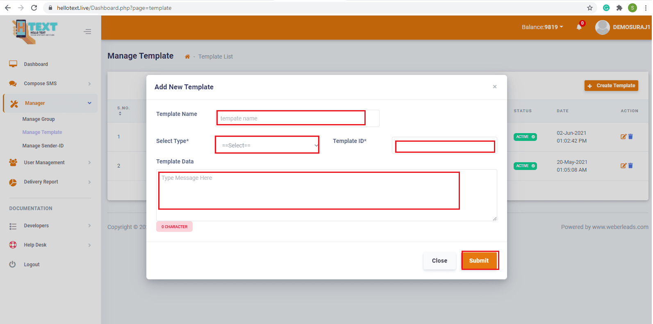Screen dimensions: 653x324
Task: Open the Select Type dropdown
Action: (x=267, y=145)
